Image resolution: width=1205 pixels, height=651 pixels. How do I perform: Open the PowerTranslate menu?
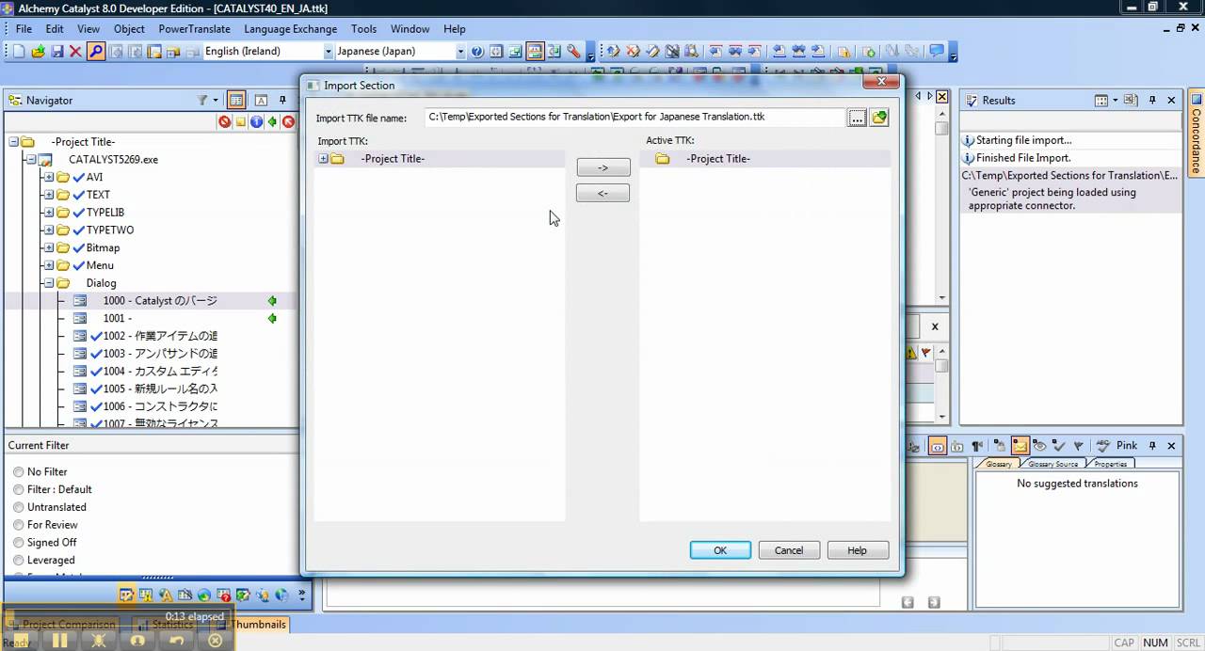(194, 29)
